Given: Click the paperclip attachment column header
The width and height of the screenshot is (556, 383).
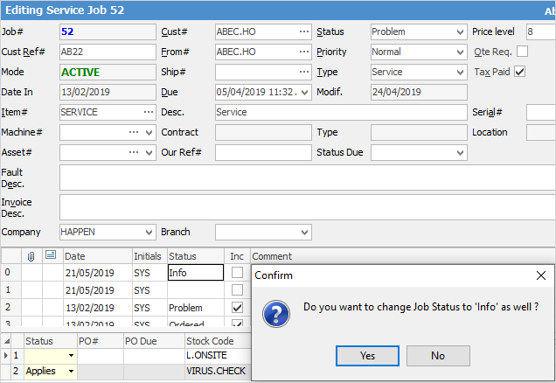Looking at the screenshot, I should pos(31,256).
